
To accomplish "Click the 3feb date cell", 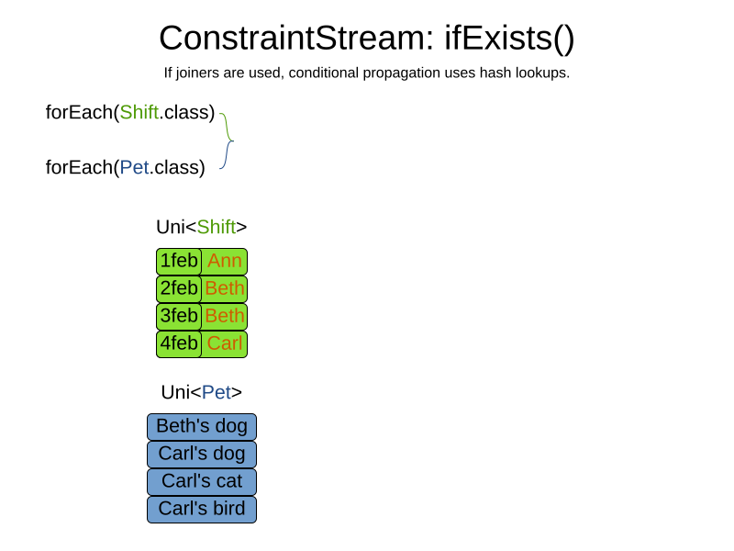I will tap(179, 316).
